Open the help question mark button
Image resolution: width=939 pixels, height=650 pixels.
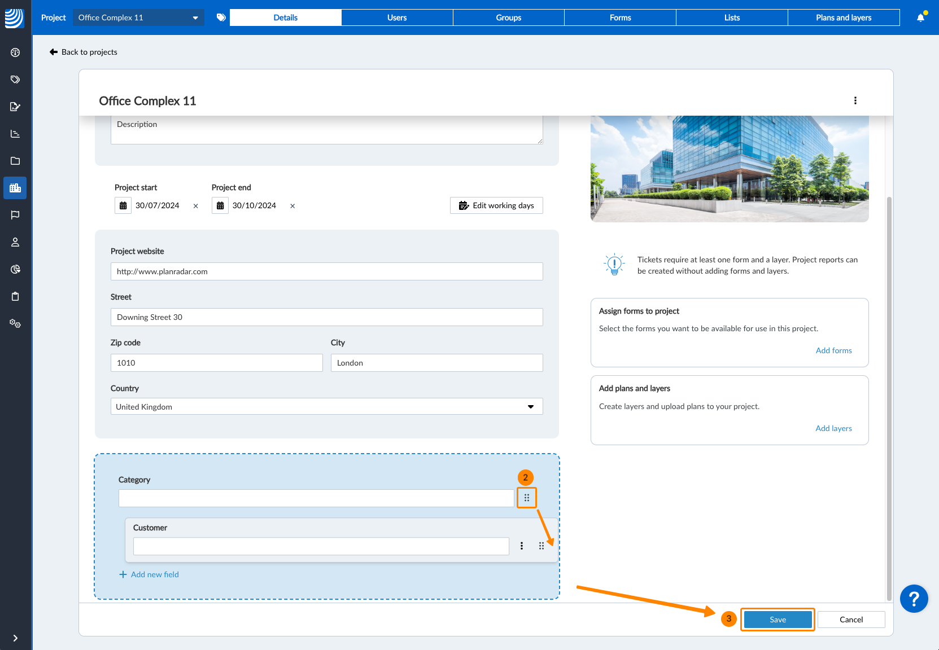pyautogui.click(x=914, y=599)
